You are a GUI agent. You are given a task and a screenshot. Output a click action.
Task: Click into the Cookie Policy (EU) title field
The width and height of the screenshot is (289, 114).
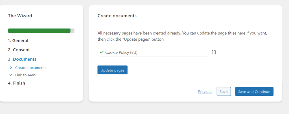click(155, 52)
